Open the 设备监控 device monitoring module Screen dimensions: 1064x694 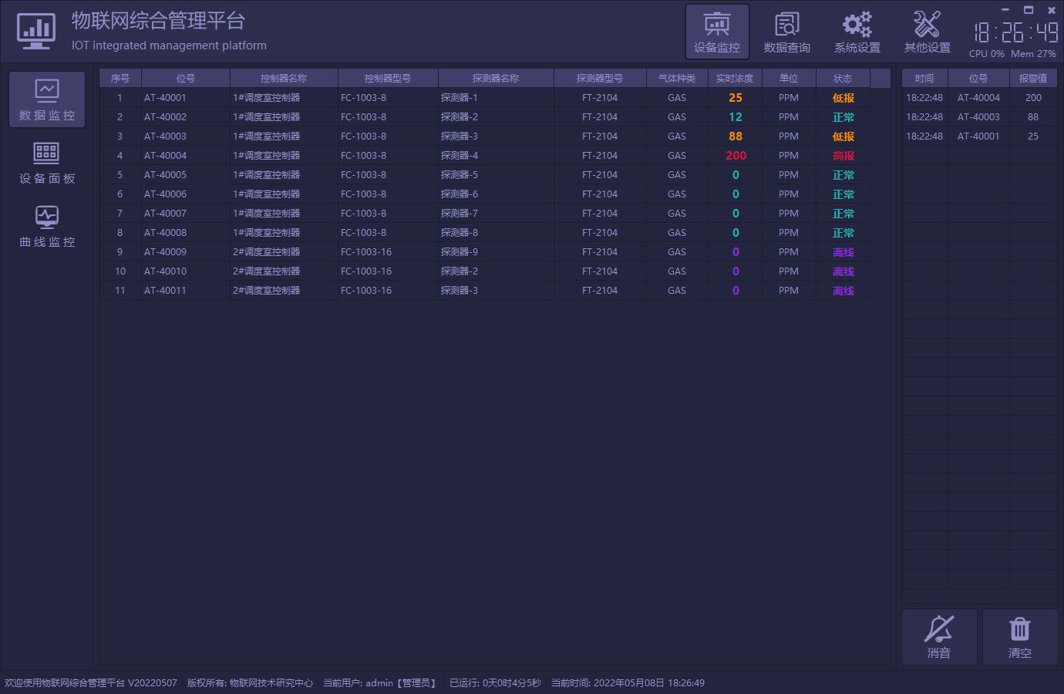(x=717, y=32)
